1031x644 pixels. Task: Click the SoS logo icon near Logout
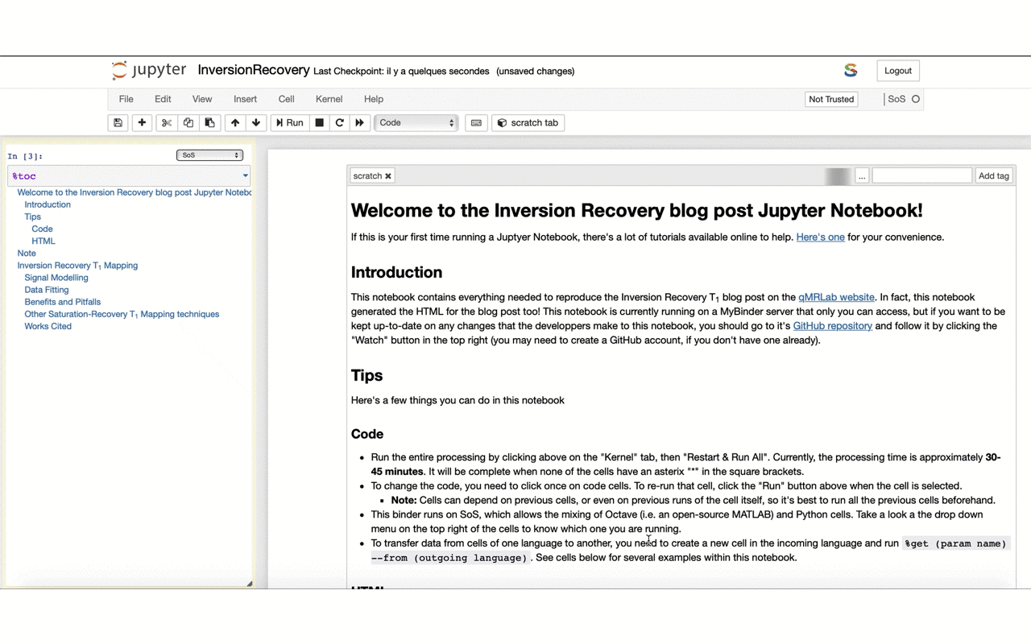[x=851, y=71]
